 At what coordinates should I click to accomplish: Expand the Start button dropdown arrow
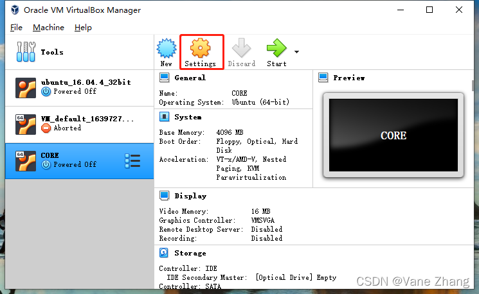(x=296, y=52)
